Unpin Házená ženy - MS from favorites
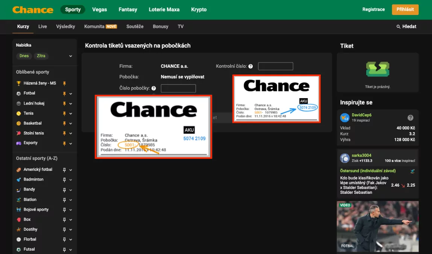The image size is (432, 254). (x=64, y=83)
